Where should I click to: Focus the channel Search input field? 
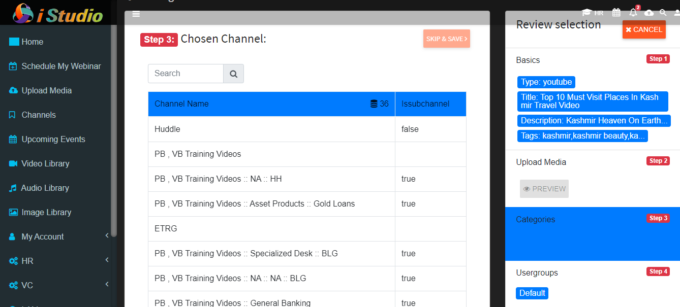tap(186, 74)
